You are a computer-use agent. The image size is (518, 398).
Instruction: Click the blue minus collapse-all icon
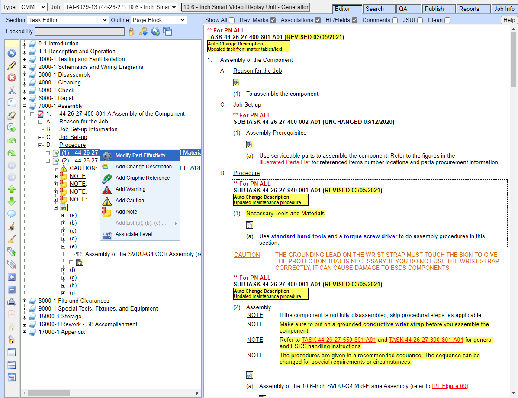click(12, 290)
